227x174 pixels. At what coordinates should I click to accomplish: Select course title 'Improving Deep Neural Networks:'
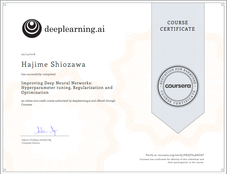tap(56, 83)
